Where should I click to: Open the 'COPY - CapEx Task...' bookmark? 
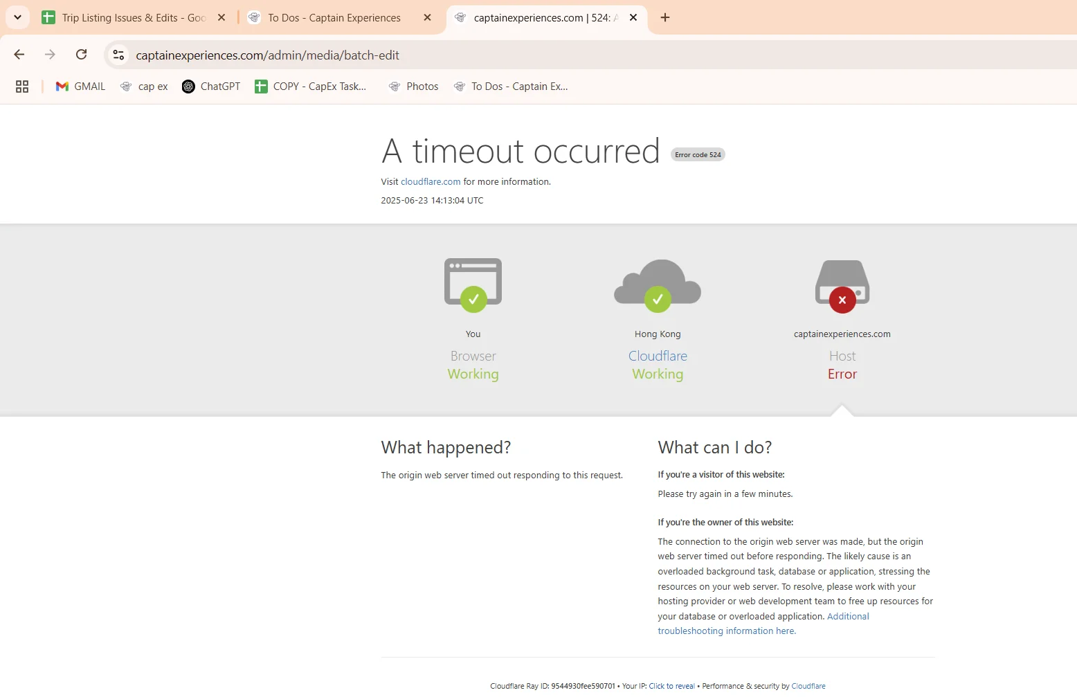tap(311, 87)
